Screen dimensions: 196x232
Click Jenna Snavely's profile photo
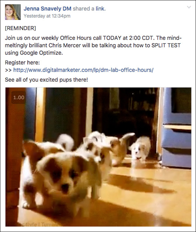(x=13, y=12)
